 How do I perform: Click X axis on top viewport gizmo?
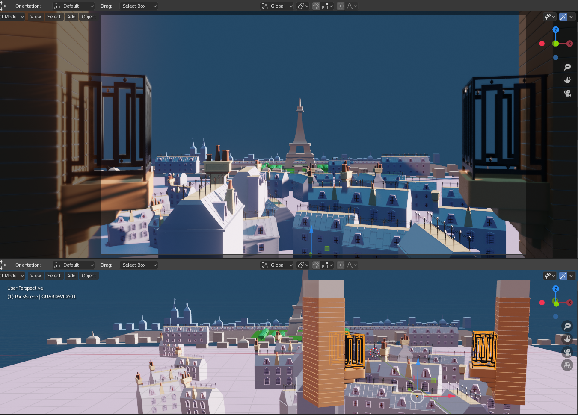569,44
